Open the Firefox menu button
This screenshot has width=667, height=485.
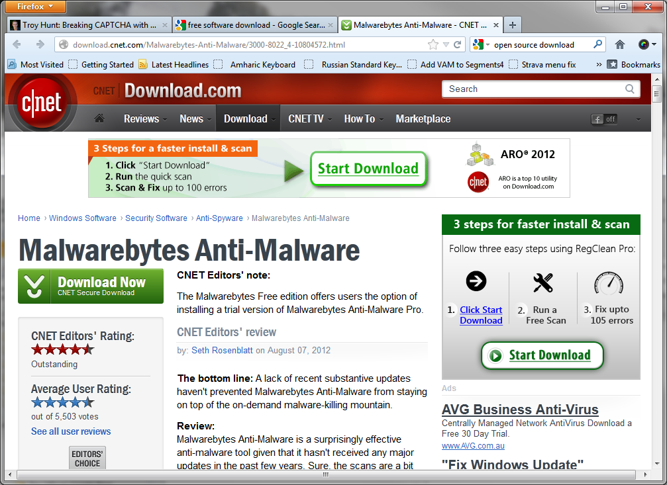(x=35, y=7)
